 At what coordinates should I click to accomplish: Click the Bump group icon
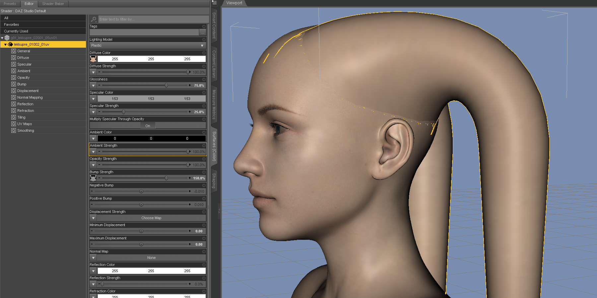click(14, 84)
